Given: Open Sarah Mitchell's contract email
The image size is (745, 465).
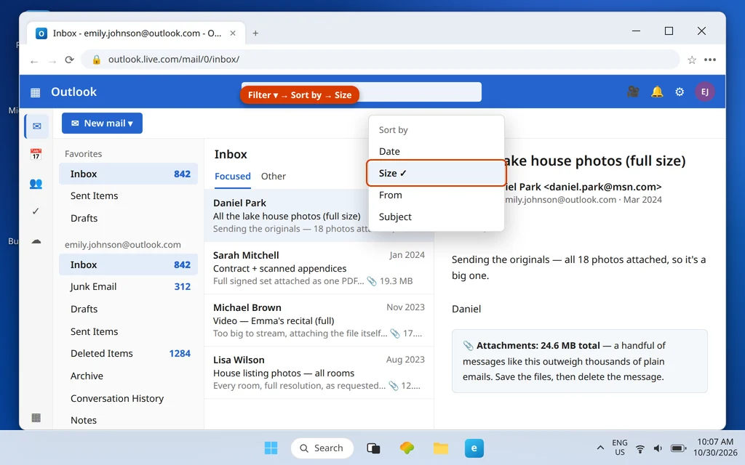Looking at the screenshot, I should 319,268.
